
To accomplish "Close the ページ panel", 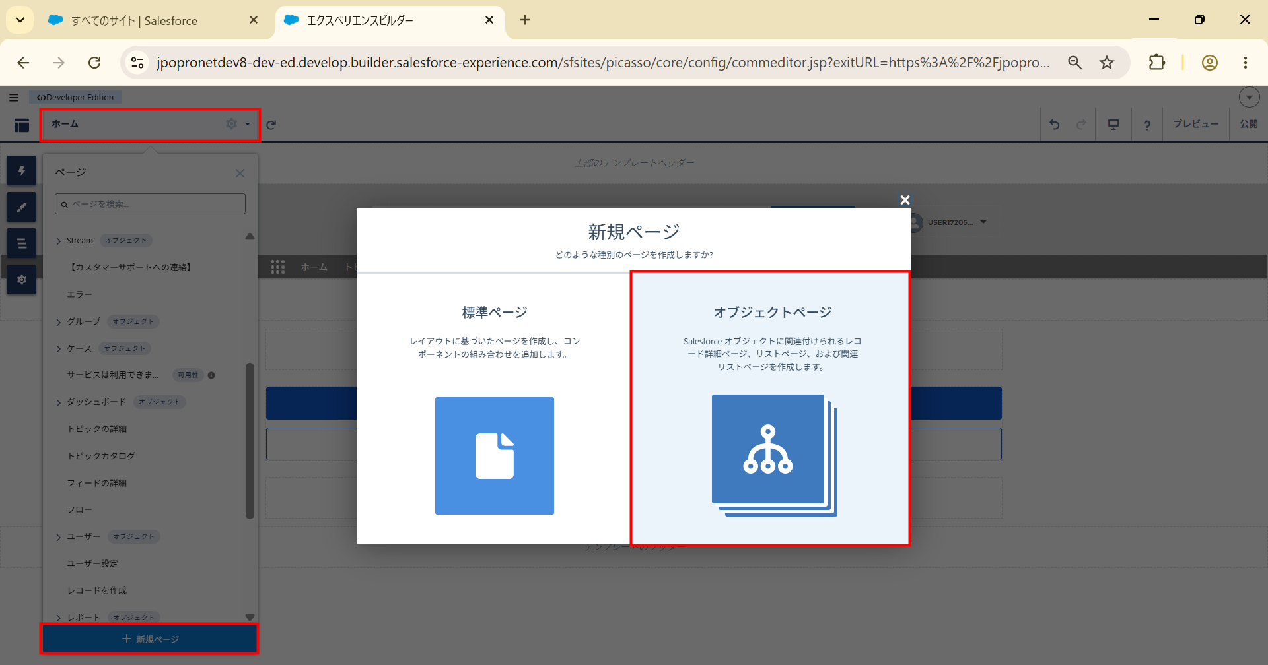I will point(240,174).
